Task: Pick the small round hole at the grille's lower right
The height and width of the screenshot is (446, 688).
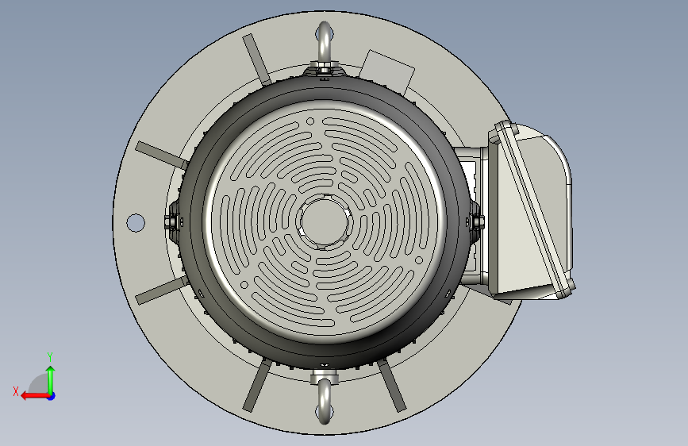Action: [x=419, y=260]
